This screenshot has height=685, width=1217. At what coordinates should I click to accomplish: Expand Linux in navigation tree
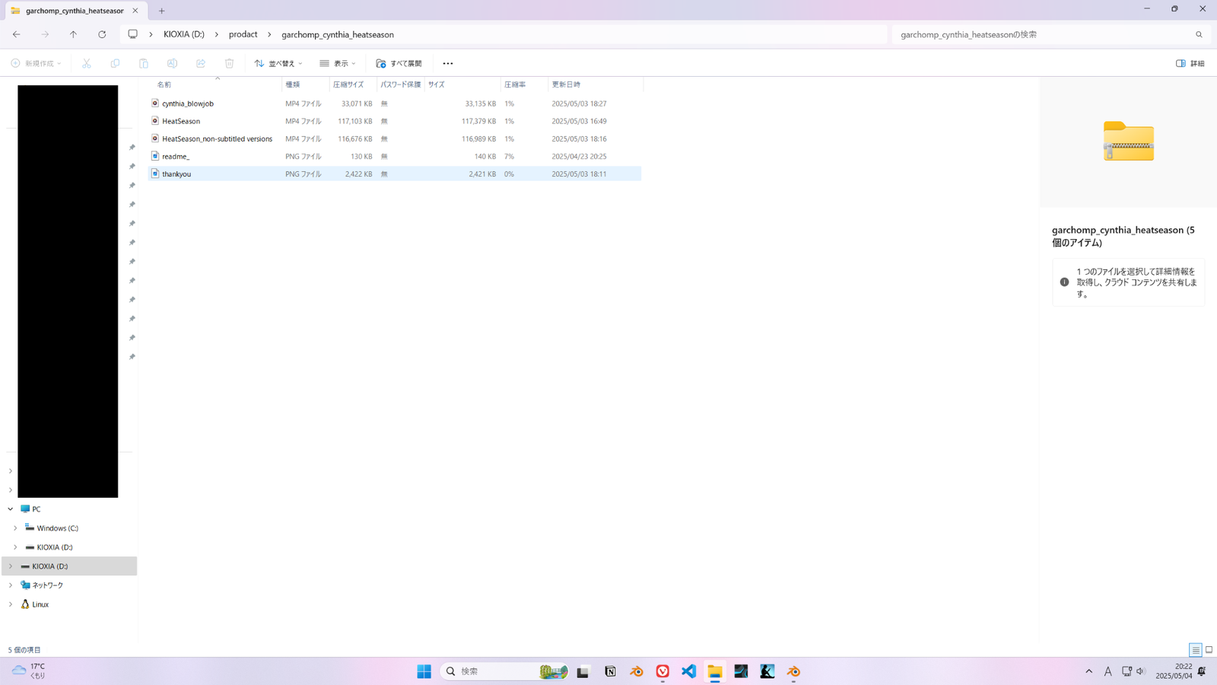pyautogui.click(x=11, y=604)
